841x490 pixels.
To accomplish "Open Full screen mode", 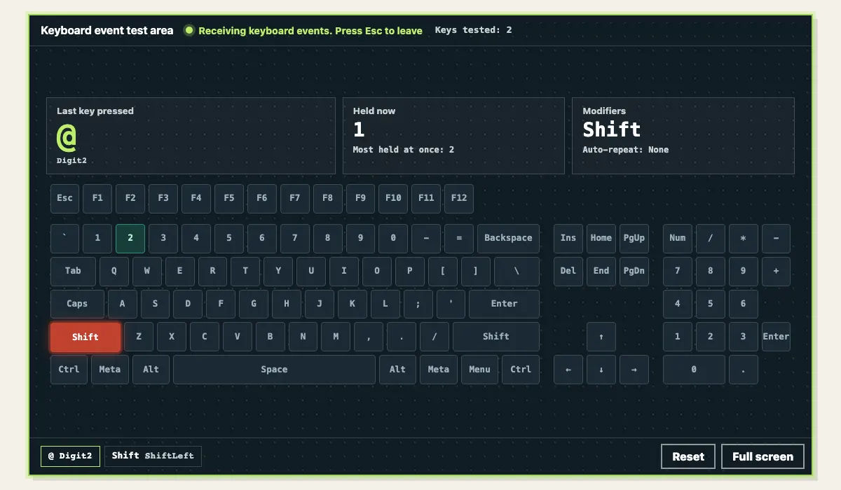I will [763, 456].
